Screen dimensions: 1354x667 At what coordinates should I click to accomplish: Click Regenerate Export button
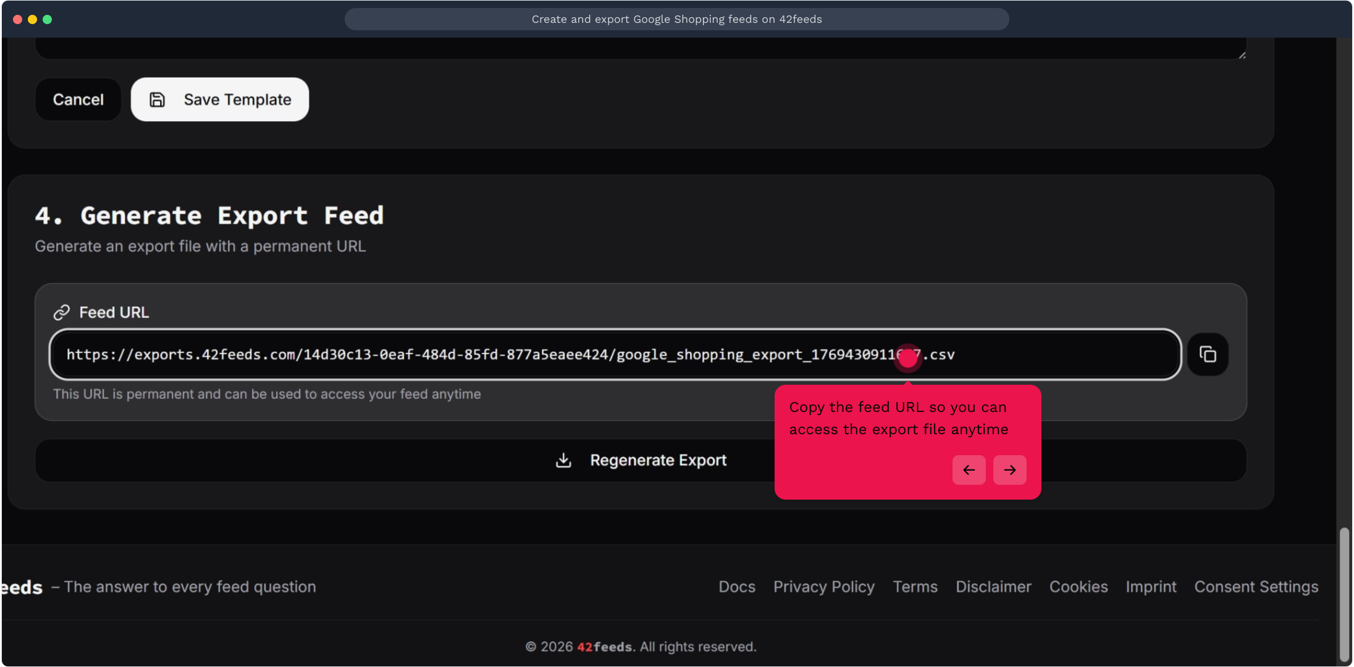click(657, 460)
